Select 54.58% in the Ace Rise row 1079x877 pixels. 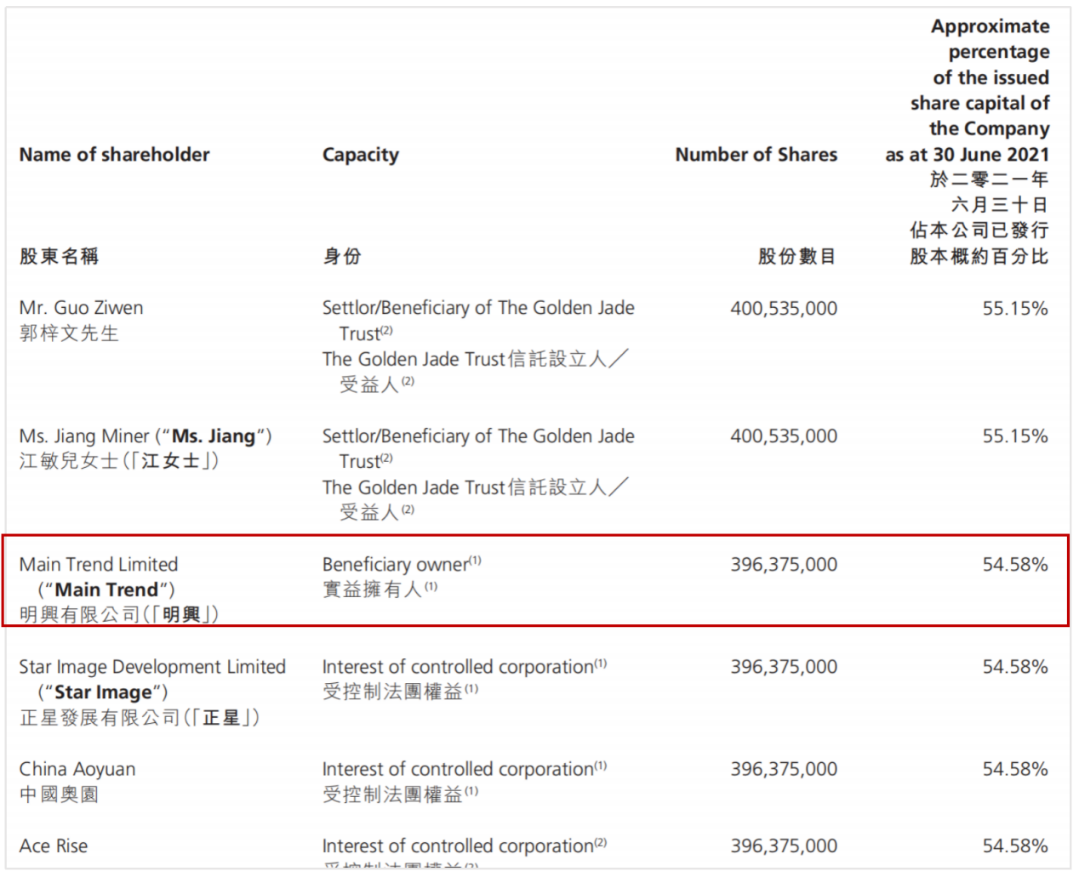[x=1015, y=846]
